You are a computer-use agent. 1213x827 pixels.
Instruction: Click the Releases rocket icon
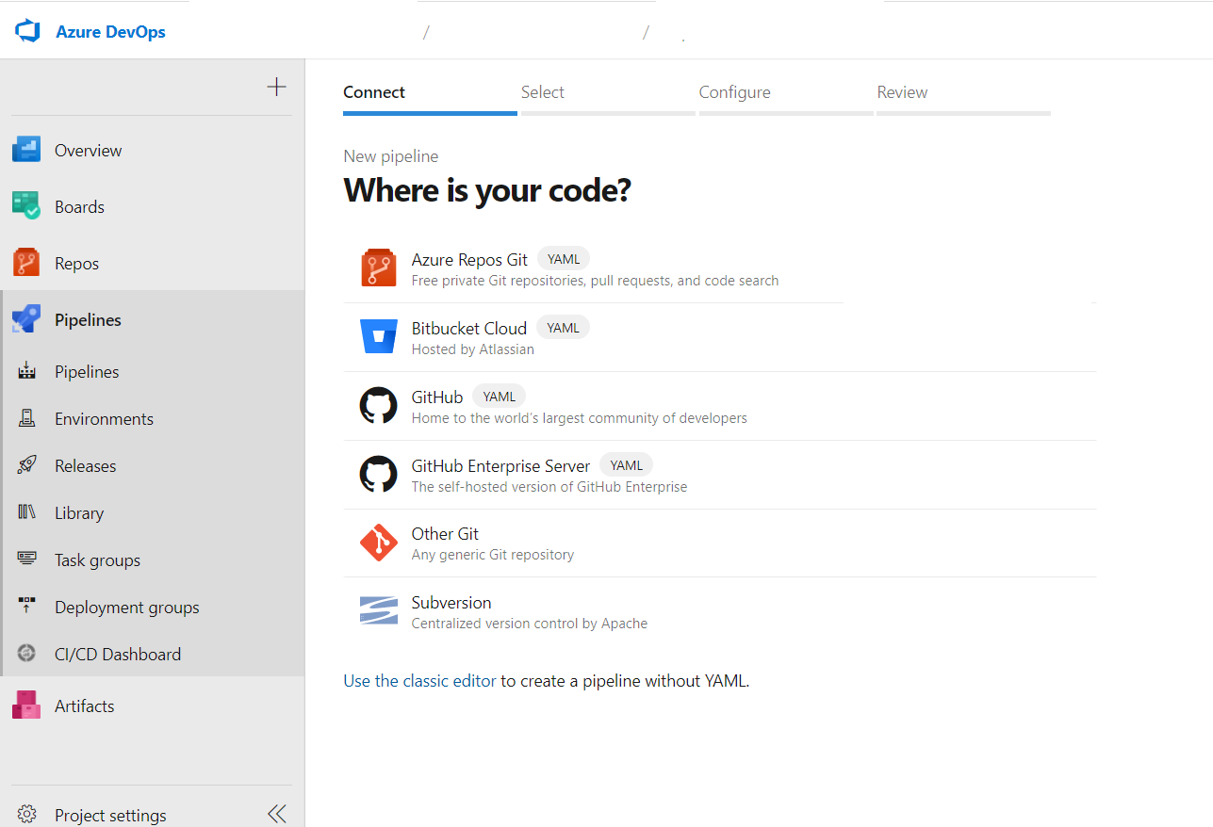coord(26,465)
